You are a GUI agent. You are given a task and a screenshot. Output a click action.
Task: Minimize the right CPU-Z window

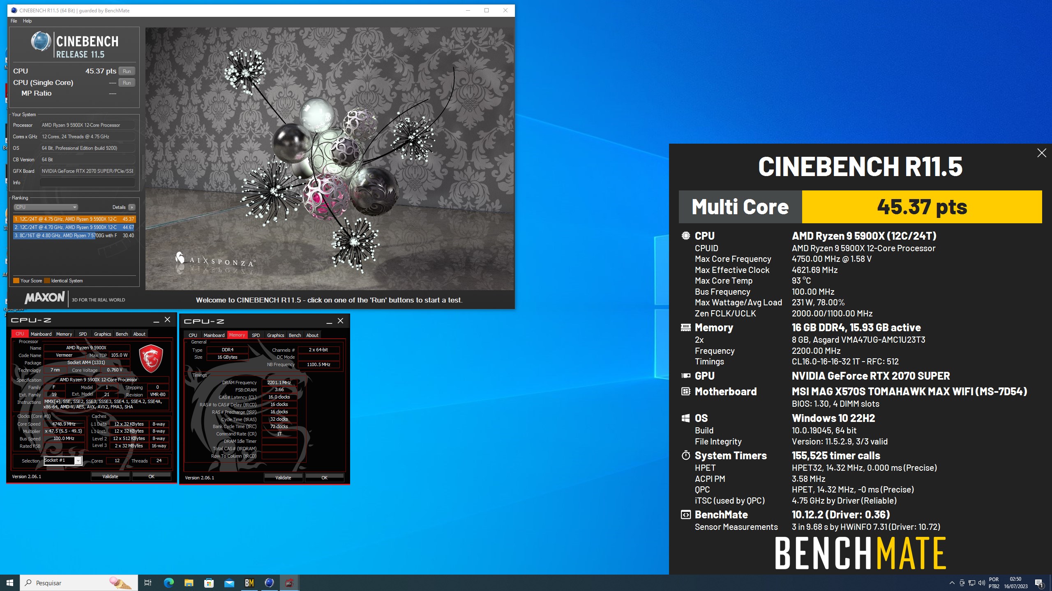329,321
